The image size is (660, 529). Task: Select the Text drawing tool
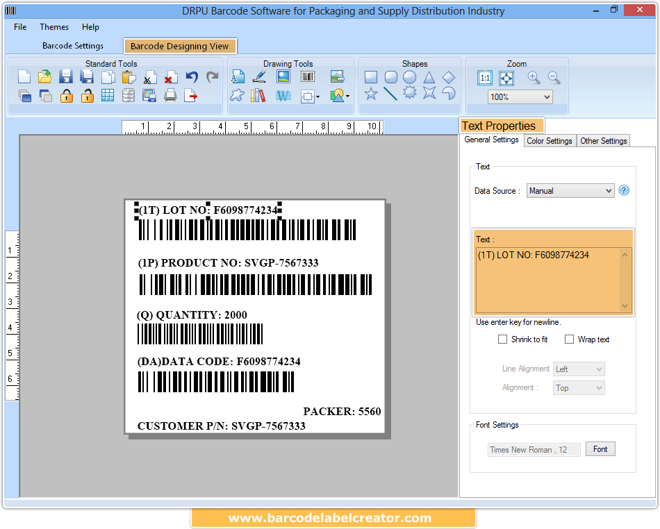pos(238,76)
